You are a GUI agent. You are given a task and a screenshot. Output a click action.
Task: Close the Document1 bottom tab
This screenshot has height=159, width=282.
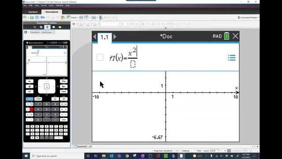point(90,146)
